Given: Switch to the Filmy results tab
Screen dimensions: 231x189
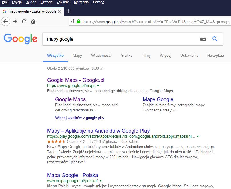Looking at the screenshot, I should (146, 56).
